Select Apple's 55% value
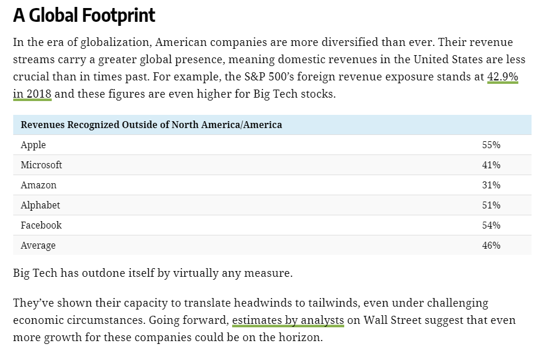The width and height of the screenshot is (535, 352). (x=491, y=145)
